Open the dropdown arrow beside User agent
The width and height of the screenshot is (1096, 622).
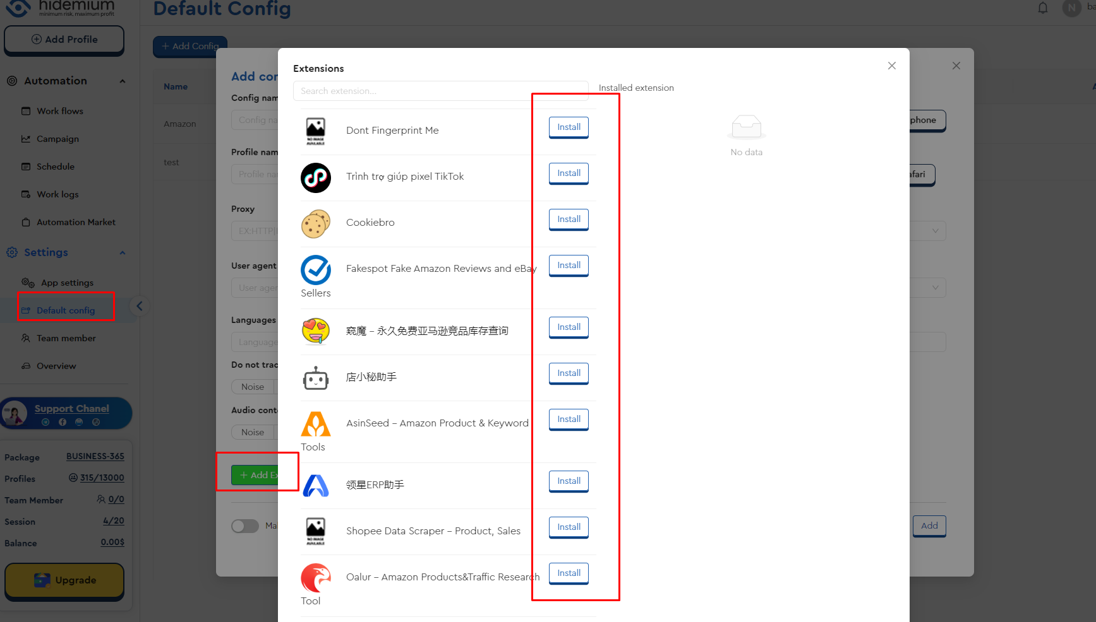(935, 288)
